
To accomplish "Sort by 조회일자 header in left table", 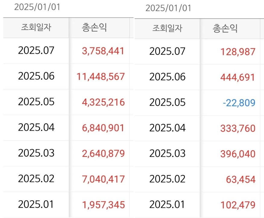I will (x=36, y=28).
